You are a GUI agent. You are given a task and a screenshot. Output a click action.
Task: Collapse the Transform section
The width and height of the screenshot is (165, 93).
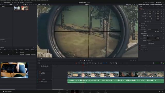point(143,10)
